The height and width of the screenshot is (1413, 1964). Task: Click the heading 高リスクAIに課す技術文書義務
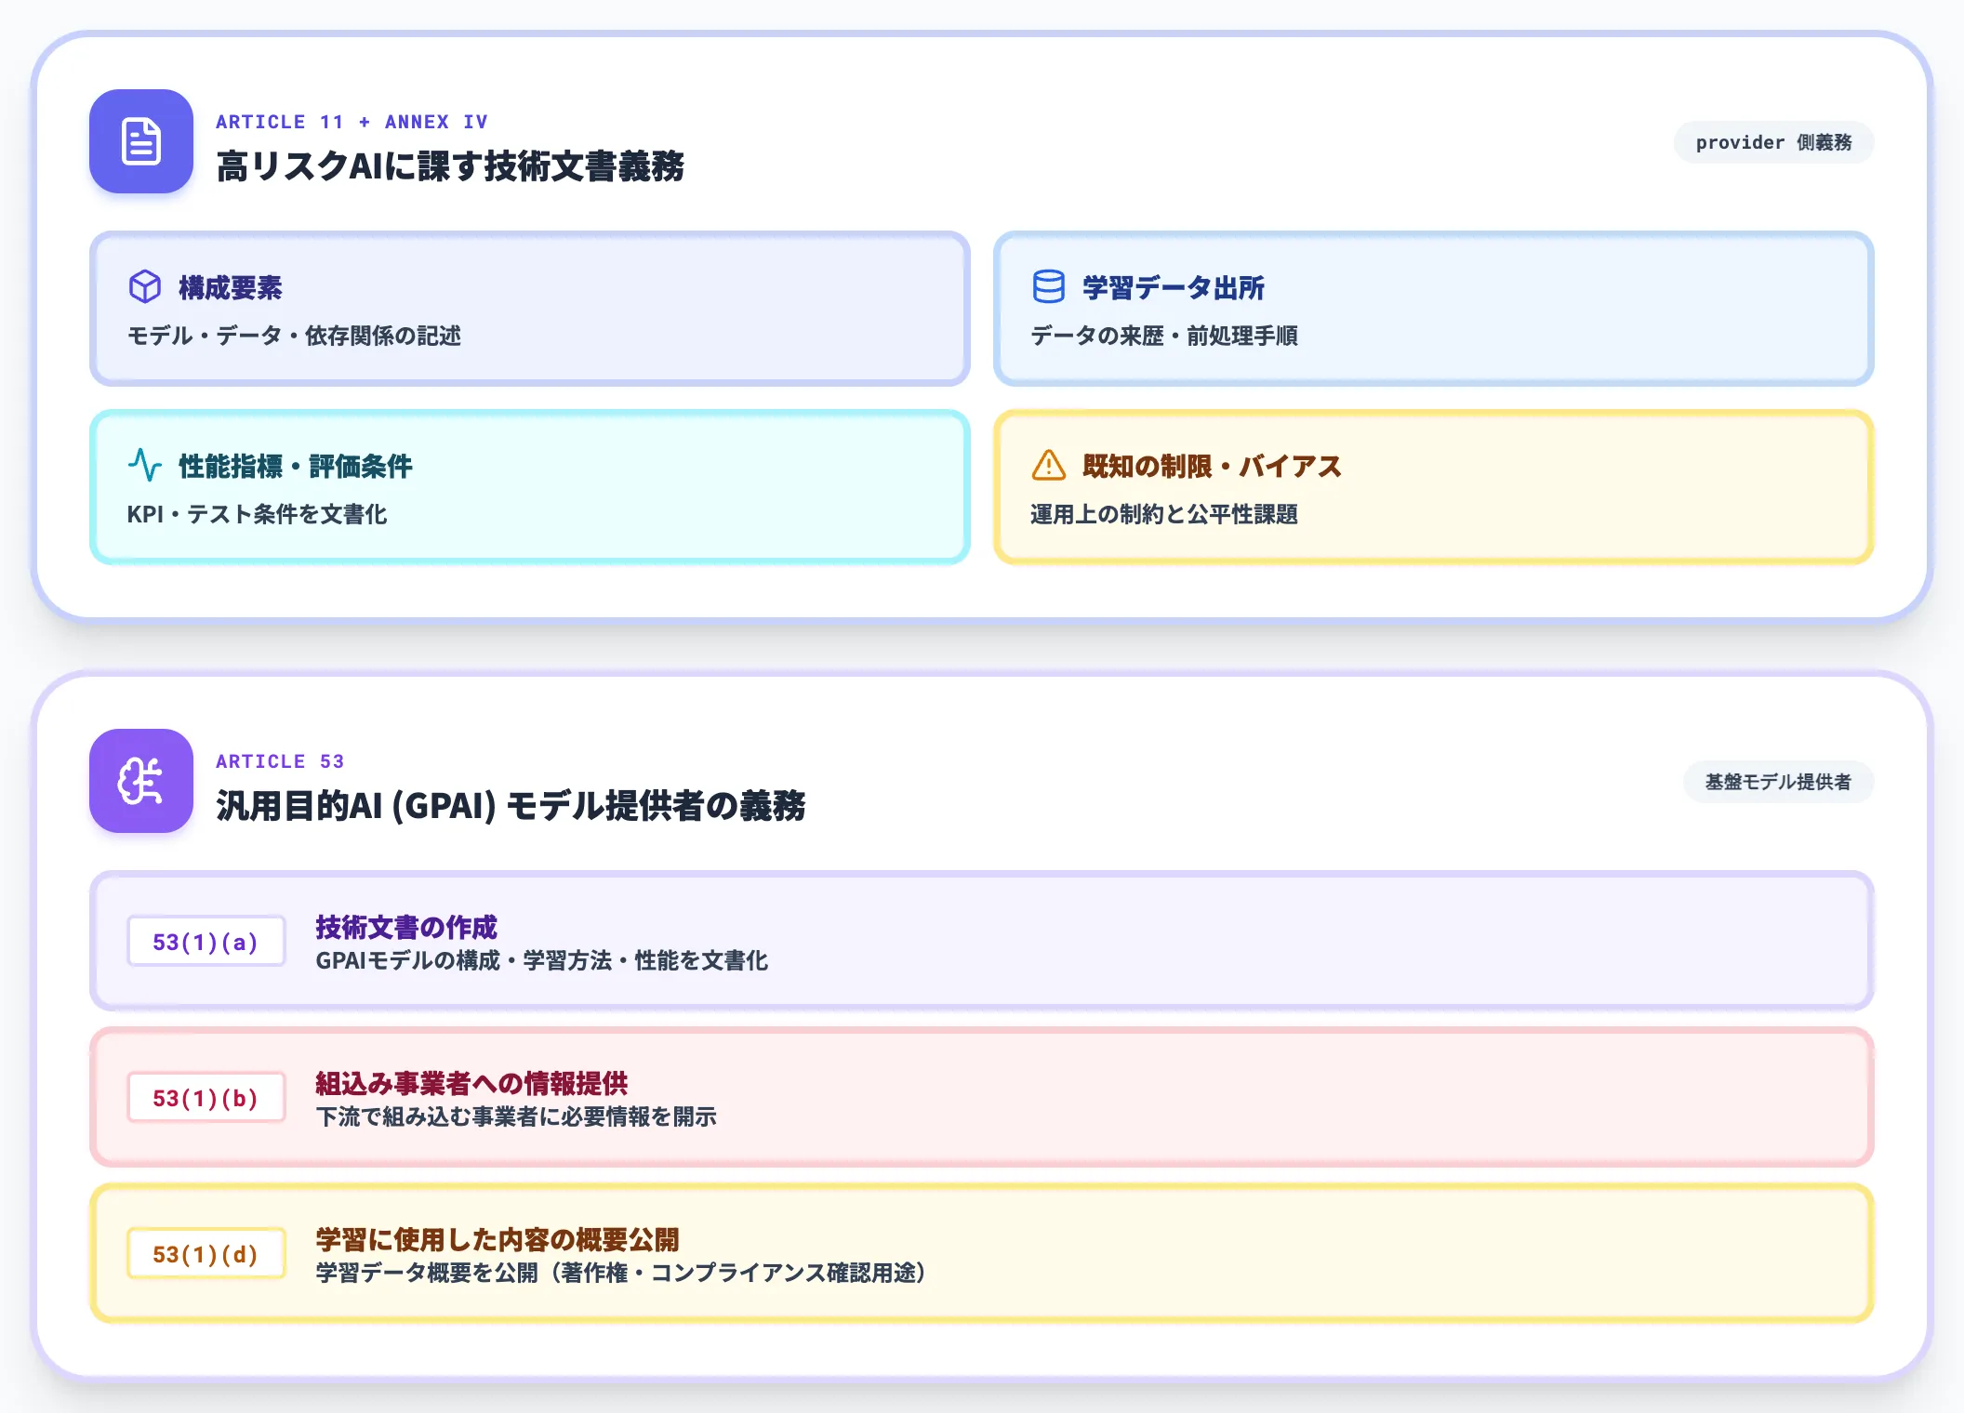click(450, 166)
